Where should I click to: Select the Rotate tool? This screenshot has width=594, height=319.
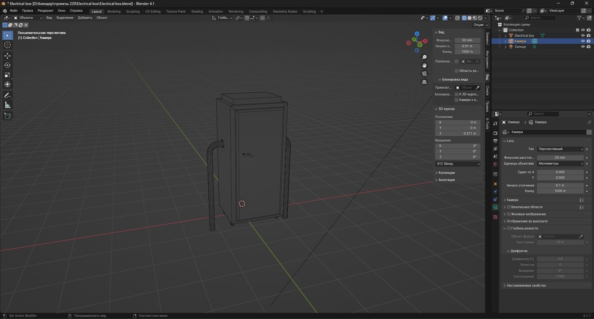pyautogui.click(x=7, y=65)
